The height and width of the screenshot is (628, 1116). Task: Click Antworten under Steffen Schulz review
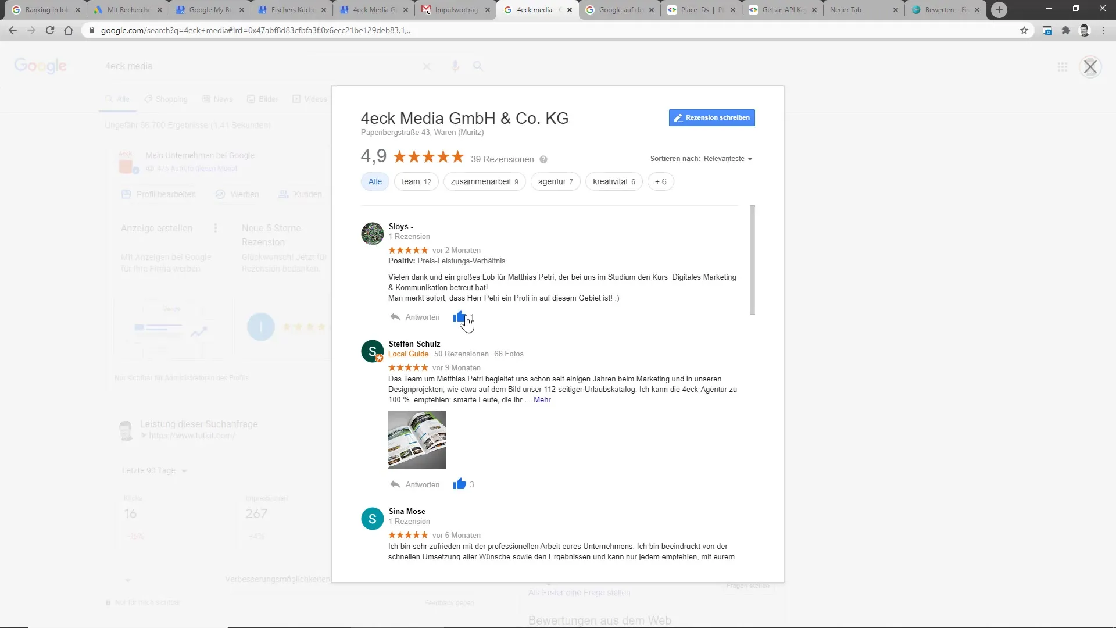click(423, 484)
